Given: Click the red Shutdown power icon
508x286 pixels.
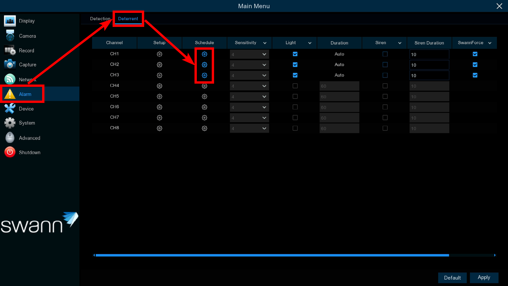Looking at the screenshot, I should 10,152.
